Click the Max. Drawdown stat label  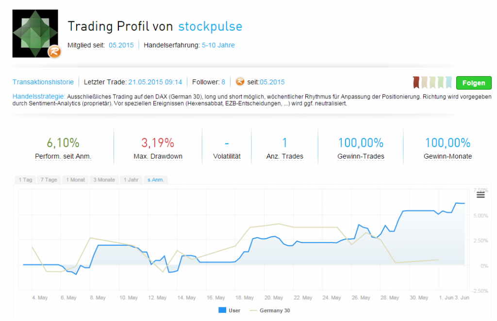pos(158,157)
